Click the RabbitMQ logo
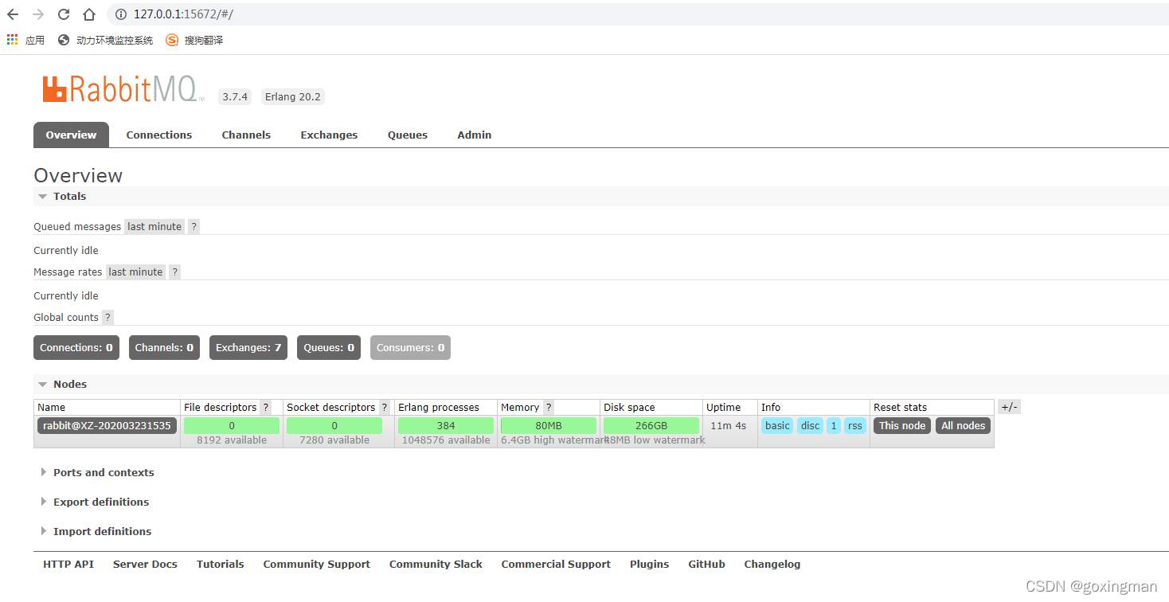Image resolution: width=1169 pixels, height=602 pixels. (119, 89)
